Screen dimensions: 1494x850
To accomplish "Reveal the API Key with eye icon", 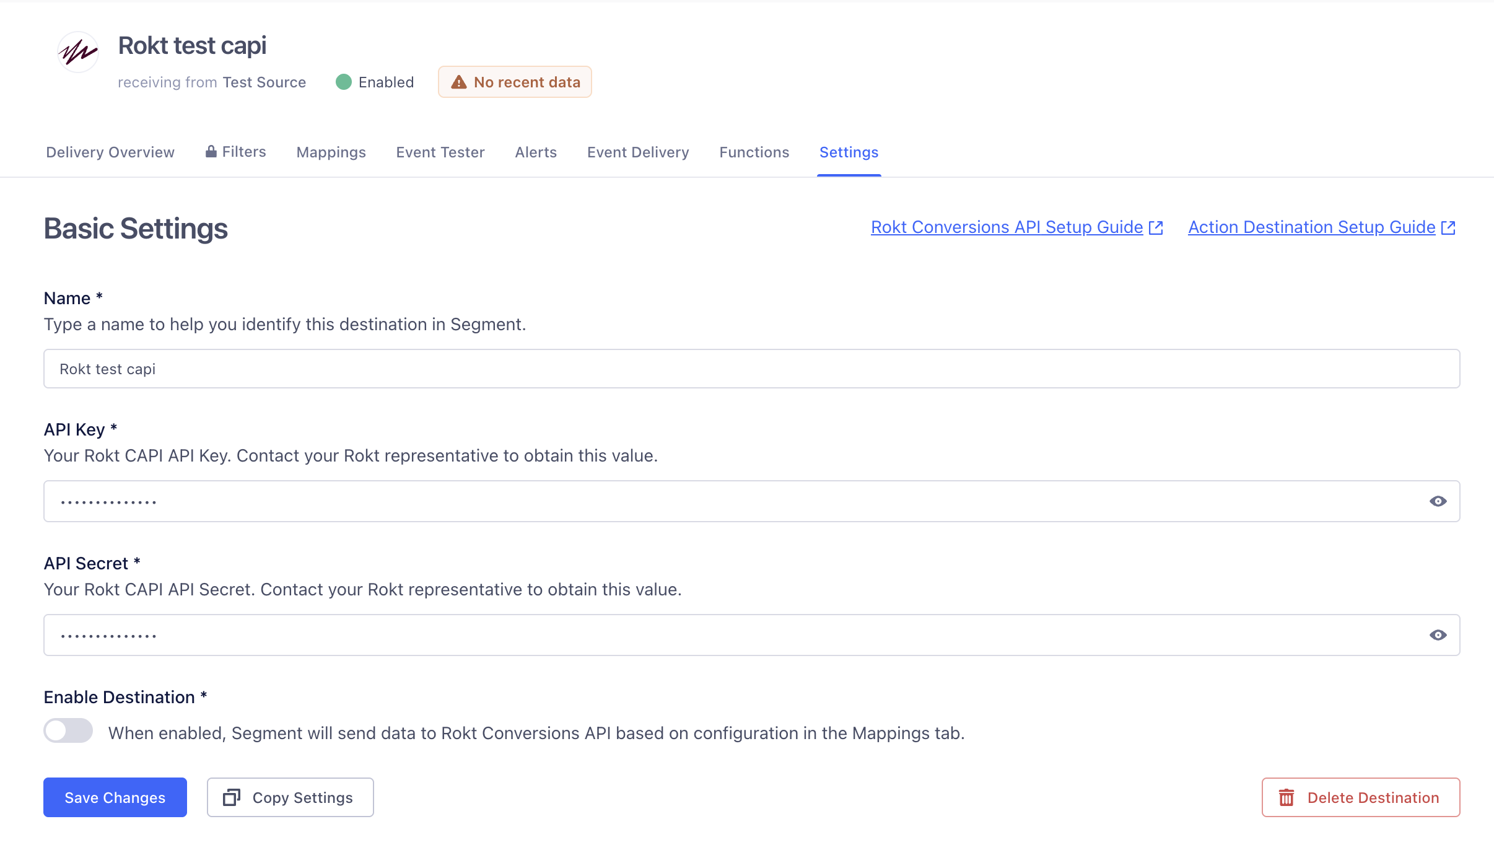I will point(1438,501).
